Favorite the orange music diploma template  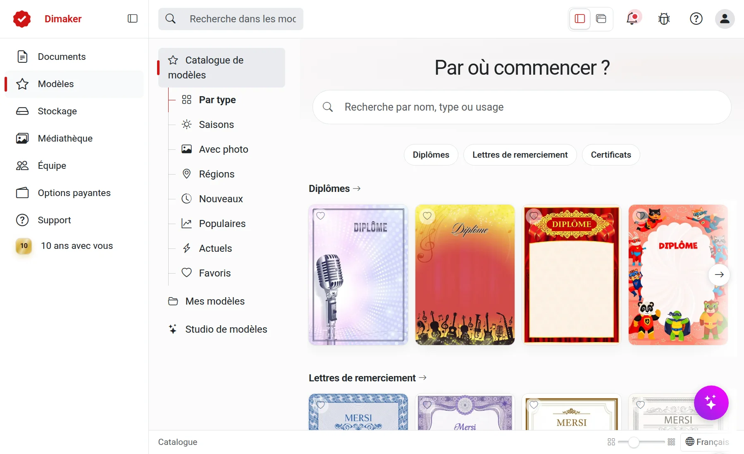click(427, 215)
